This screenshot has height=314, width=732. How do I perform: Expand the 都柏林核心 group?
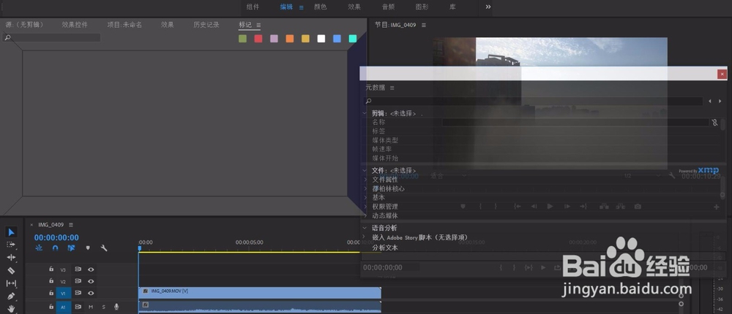[x=365, y=188]
